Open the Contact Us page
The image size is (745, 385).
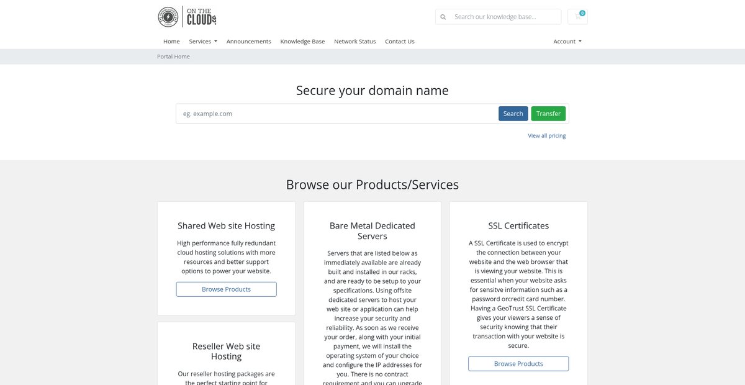coord(399,42)
